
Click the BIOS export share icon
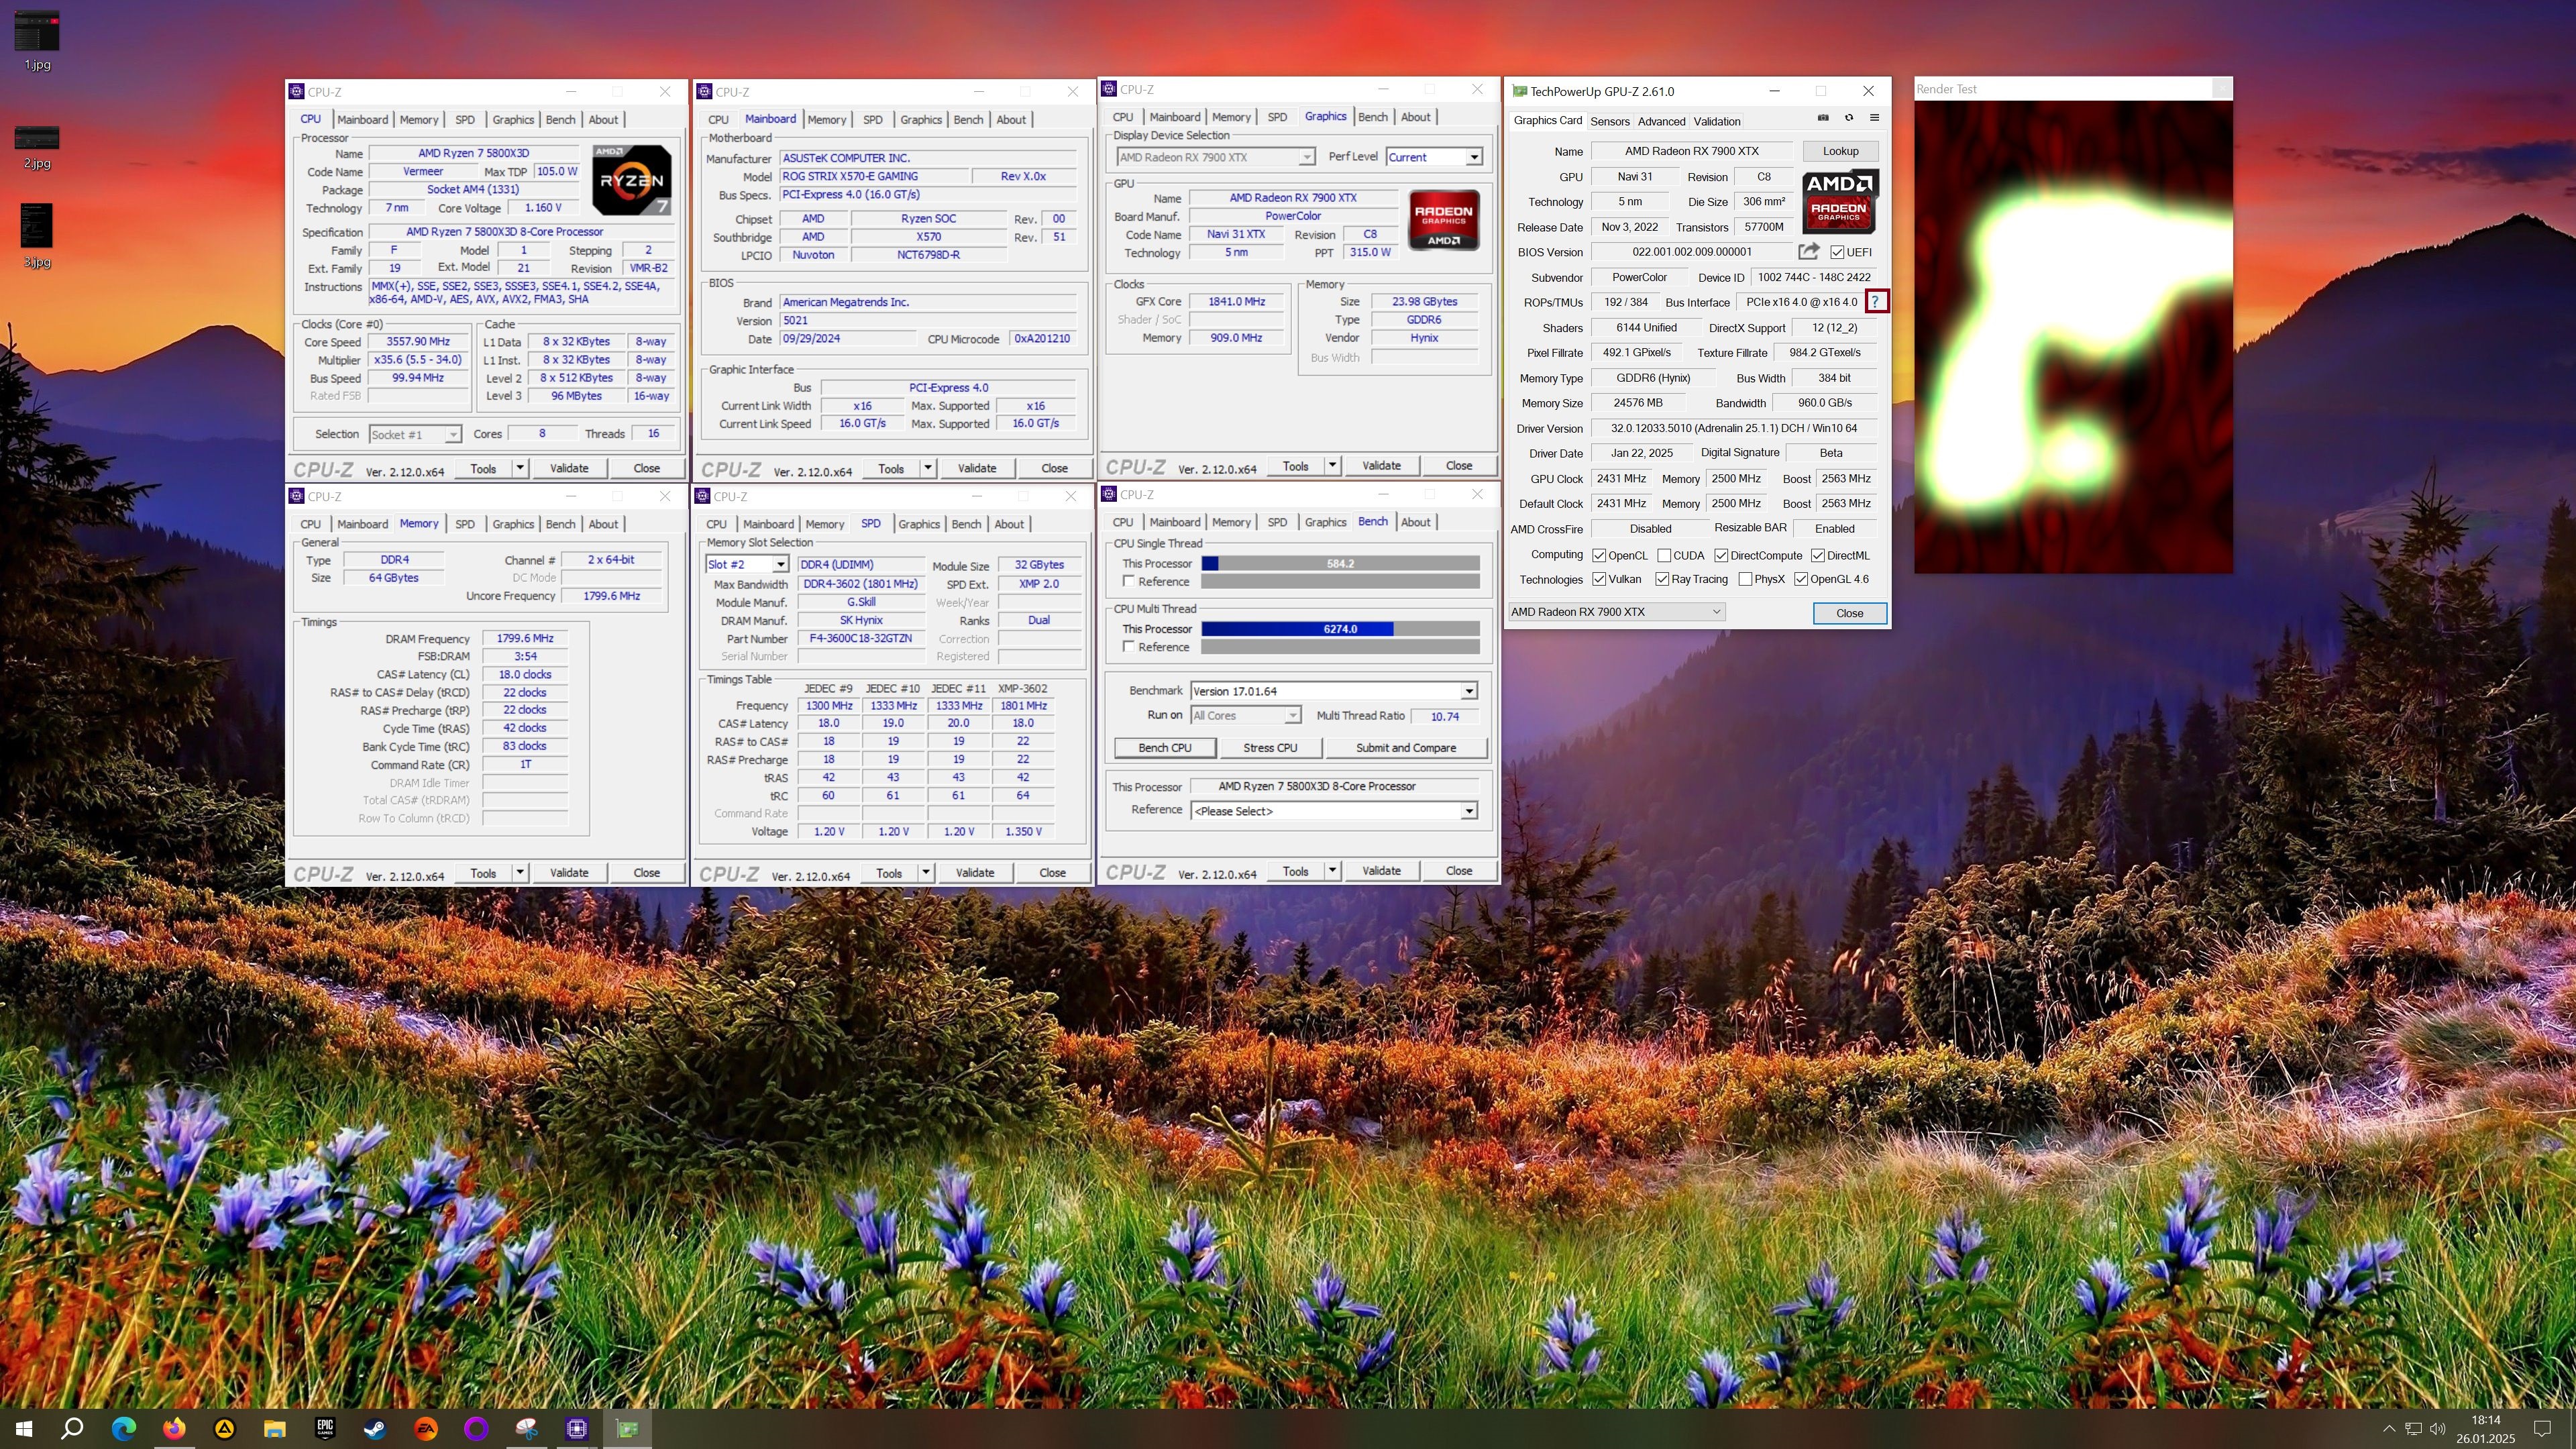coord(1808,252)
